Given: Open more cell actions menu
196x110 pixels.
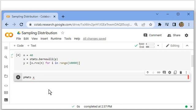Looking at the screenshot, I should tap(186, 72).
